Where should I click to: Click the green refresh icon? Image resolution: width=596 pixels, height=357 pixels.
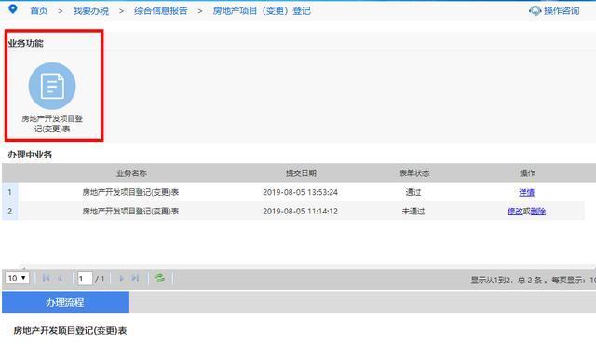(x=159, y=278)
